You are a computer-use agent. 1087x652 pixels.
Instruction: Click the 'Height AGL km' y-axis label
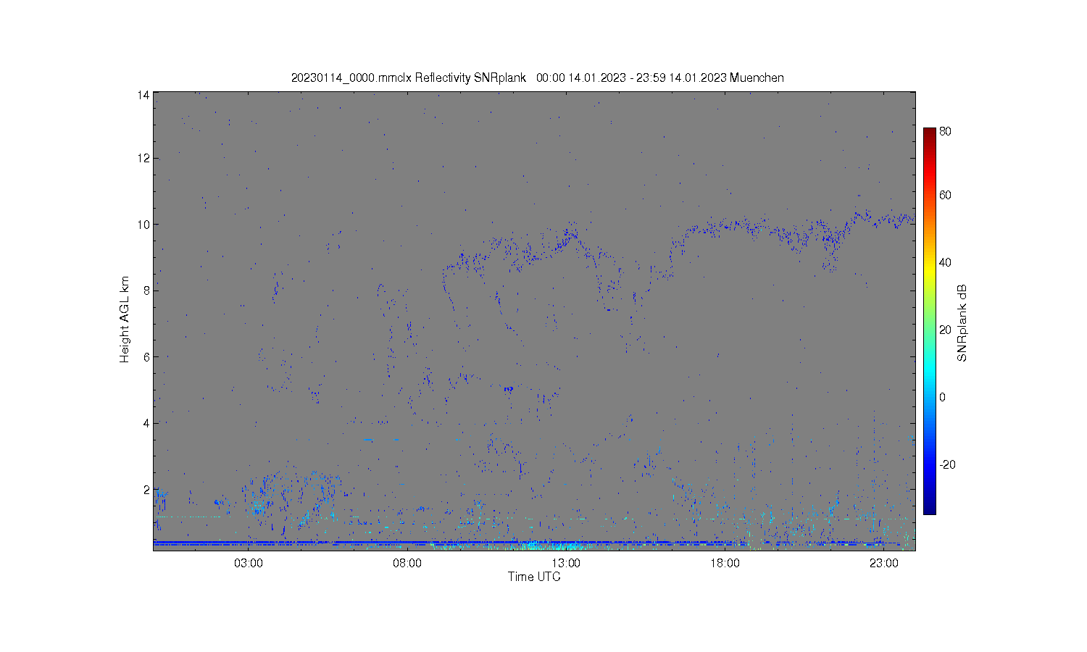click(125, 319)
